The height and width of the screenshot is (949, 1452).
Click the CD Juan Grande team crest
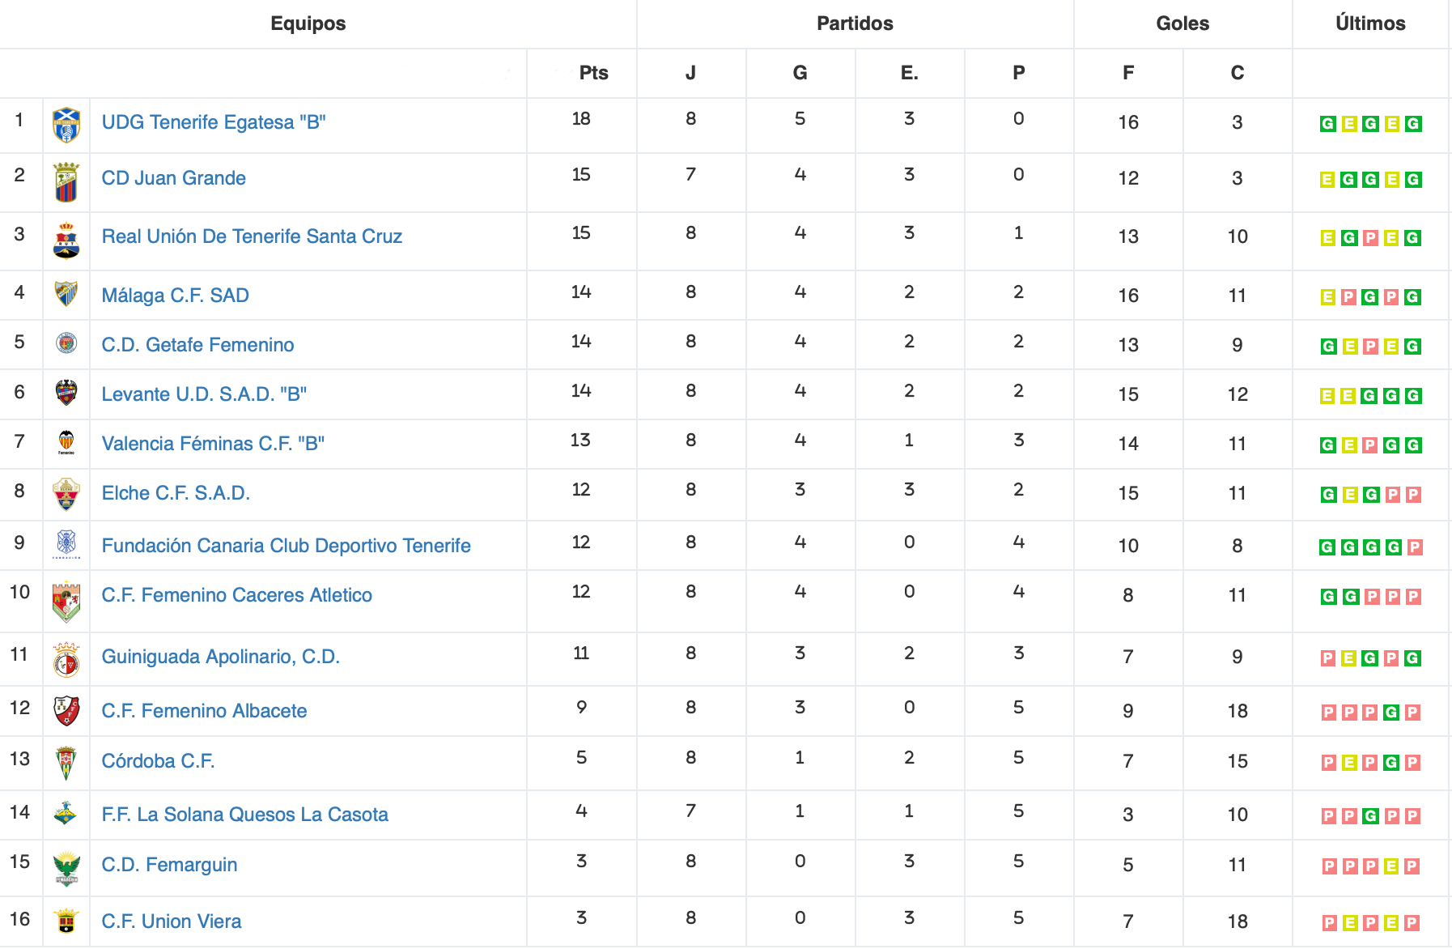click(x=66, y=182)
